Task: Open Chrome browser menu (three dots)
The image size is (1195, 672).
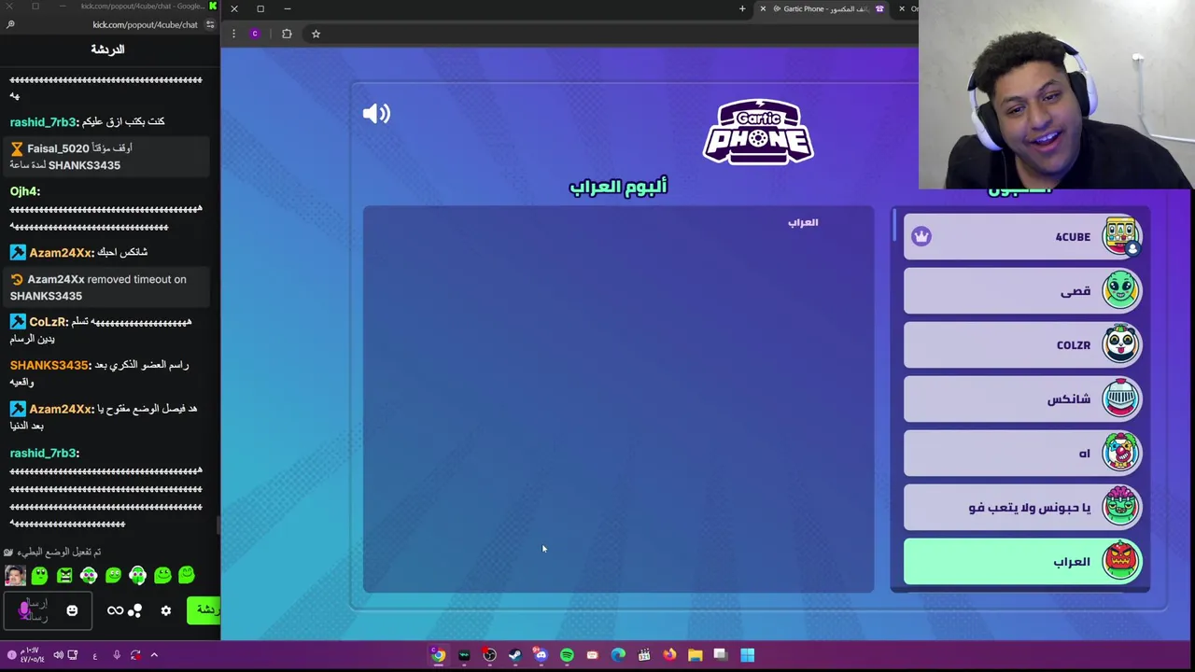Action: coord(233,34)
